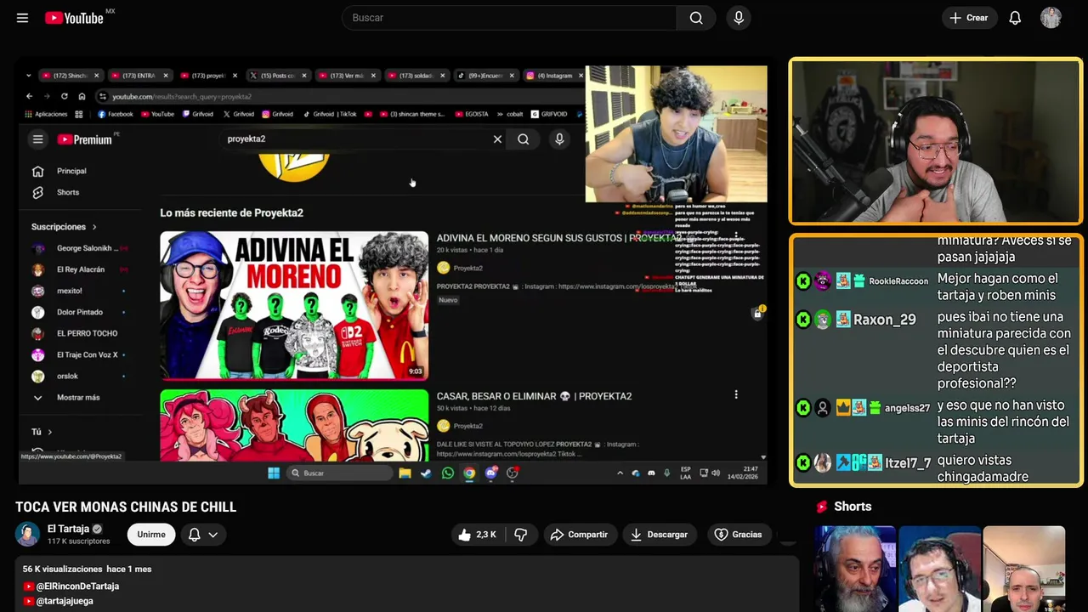1088x612 pixels.
Task: In the video, open the Facebook bookmark
Action: tap(116, 114)
